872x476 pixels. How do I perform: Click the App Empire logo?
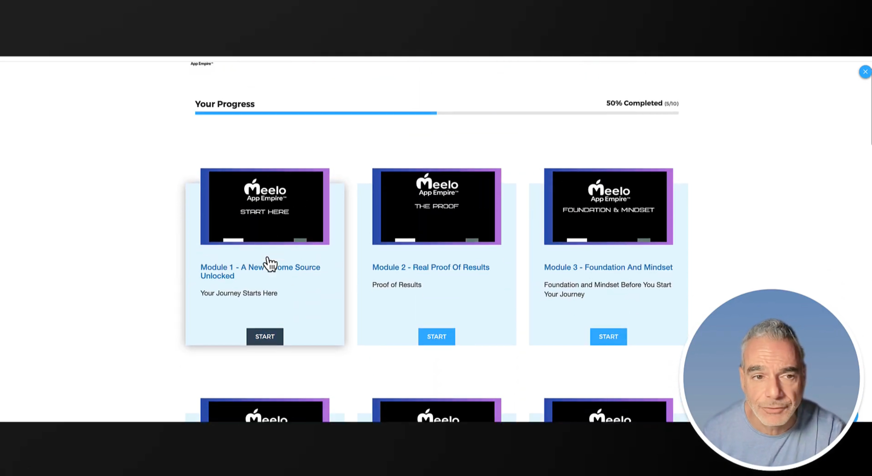pos(201,63)
